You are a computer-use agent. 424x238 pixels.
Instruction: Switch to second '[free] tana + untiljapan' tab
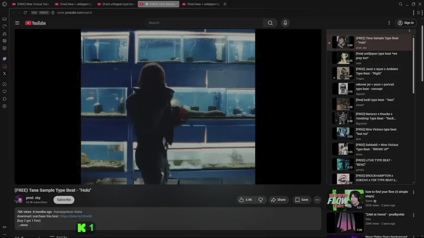[x=73, y=4]
